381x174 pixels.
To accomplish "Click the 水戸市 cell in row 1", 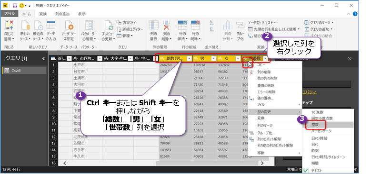I will point(88,65).
